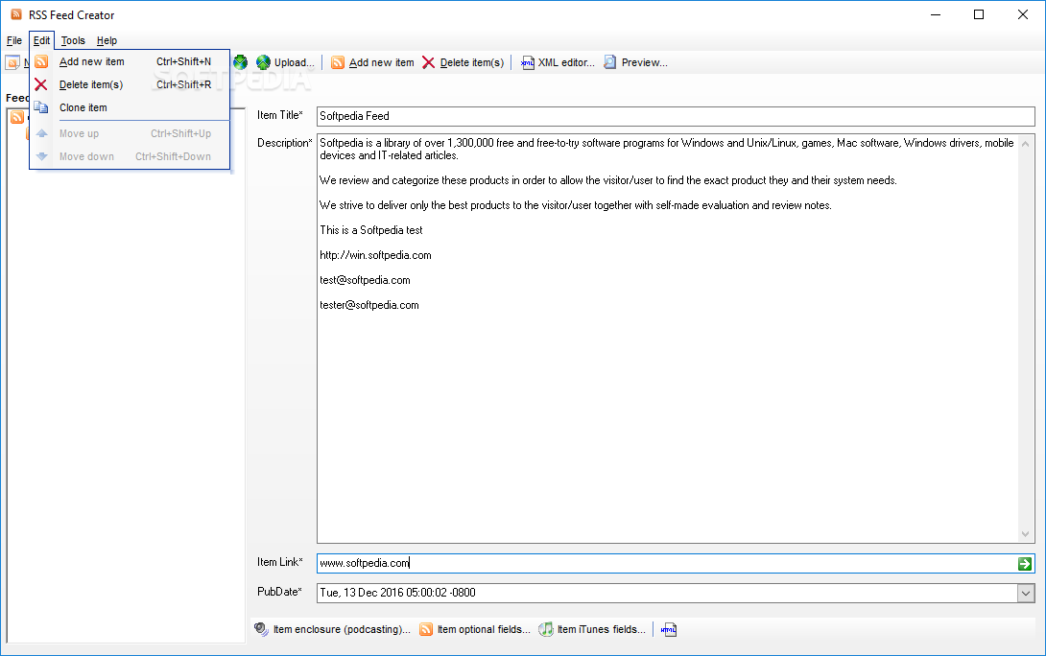Click Add new item text in the toolbar
Image resolution: width=1046 pixels, height=656 pixels.
(x=382, y=62)
